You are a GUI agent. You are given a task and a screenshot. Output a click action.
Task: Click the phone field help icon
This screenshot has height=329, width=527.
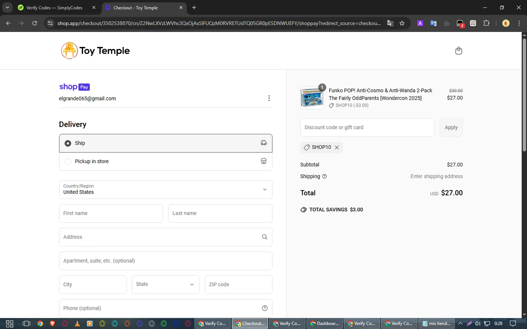pos(265,308)
